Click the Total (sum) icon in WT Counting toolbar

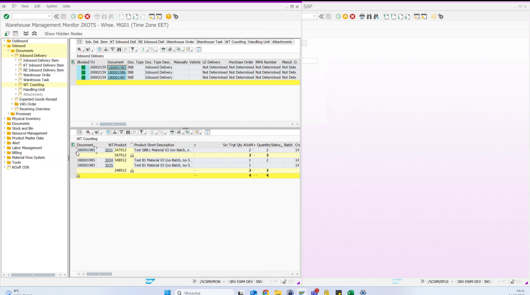tap(152, 132)
